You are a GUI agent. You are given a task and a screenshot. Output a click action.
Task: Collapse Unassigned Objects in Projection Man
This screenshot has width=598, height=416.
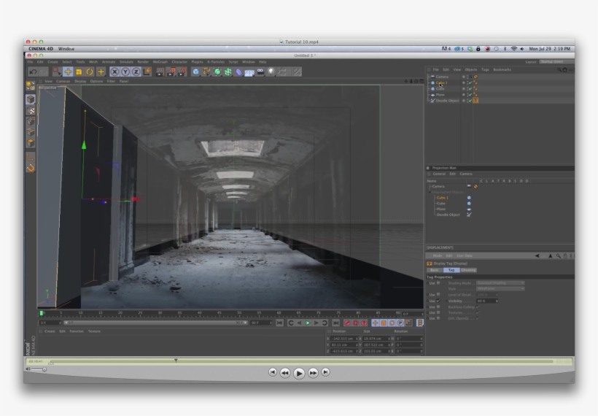tap(430, 192)
